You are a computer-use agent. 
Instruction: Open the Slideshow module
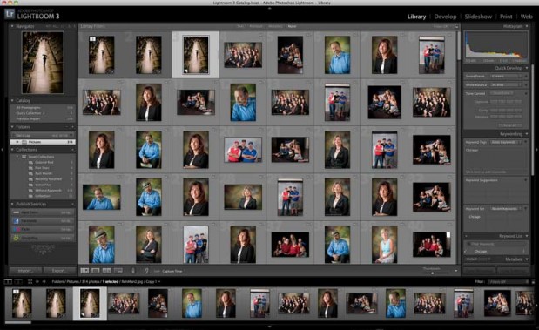point(478,17)
